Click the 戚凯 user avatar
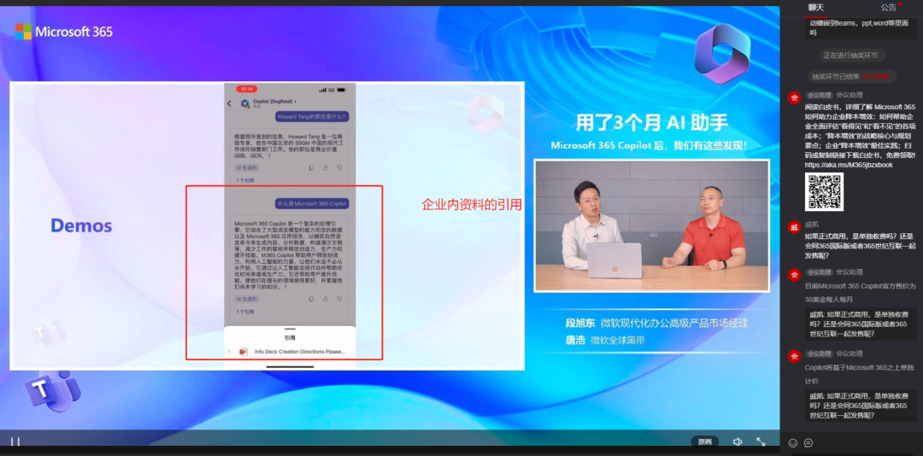Image resolution: width=923 pixels, height=456 pixels. 794,228
